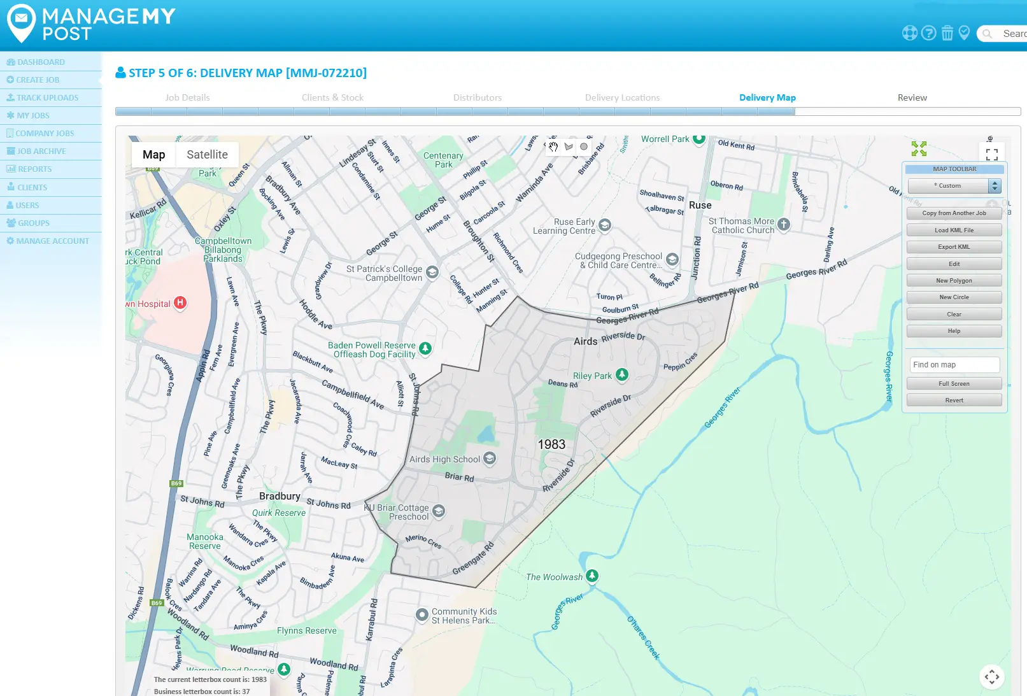The height and width of the screenshot is (696, 1027).
Task: Open the Custom dropdown in Map Toolbar
Action: coord(954,186)
